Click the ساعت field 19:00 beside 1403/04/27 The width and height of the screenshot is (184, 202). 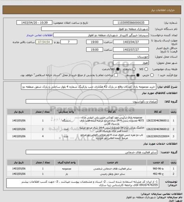coord(94,42)
